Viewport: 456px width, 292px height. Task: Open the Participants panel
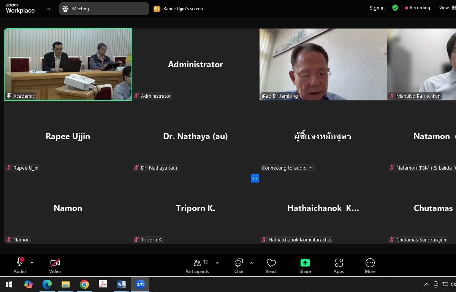[x=197, y=266]
